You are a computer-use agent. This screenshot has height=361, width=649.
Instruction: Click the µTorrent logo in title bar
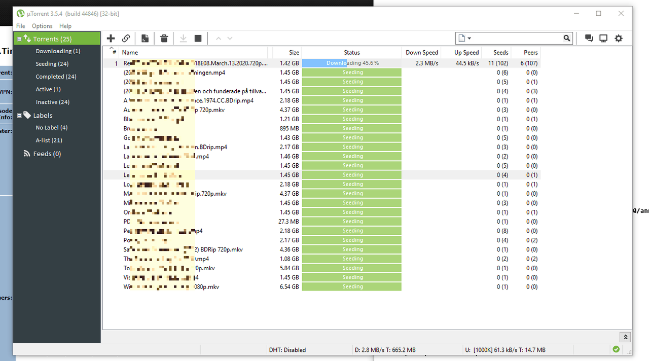(20, 14)
